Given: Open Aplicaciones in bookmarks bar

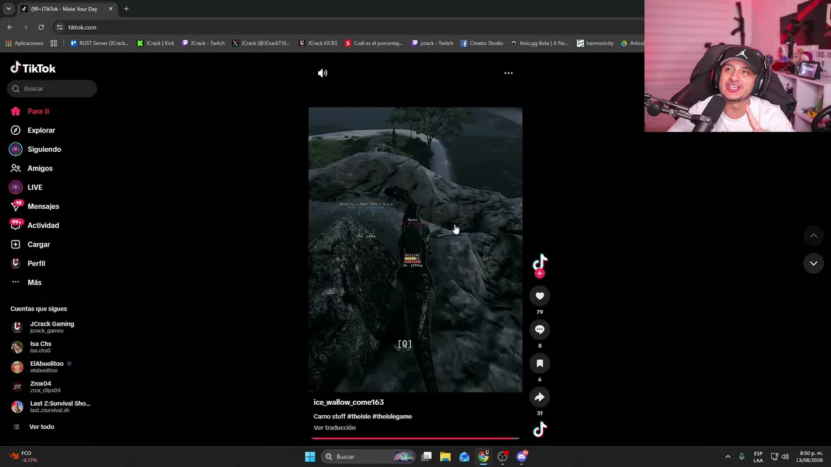Looking at the screenshot, I should [24, 43].
